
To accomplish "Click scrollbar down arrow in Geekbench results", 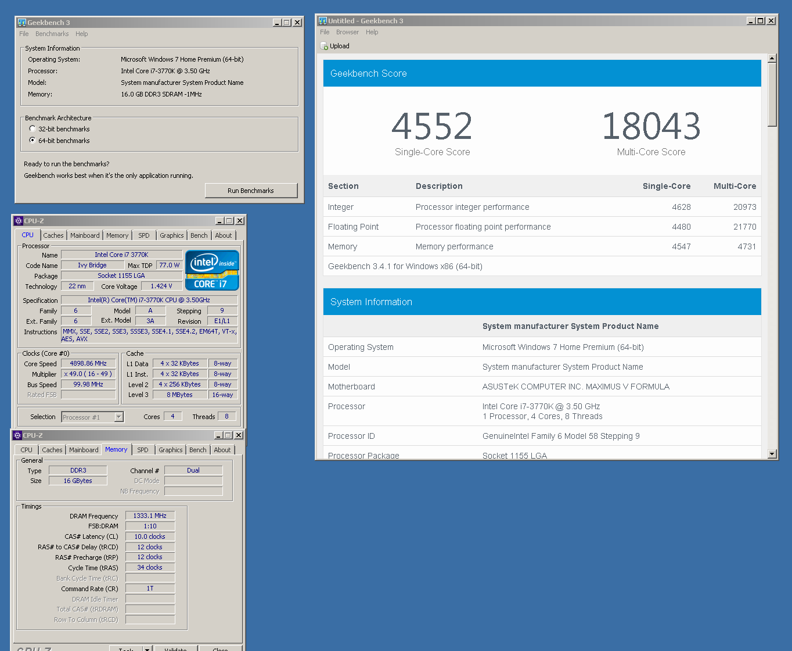I will coord(772,454).
